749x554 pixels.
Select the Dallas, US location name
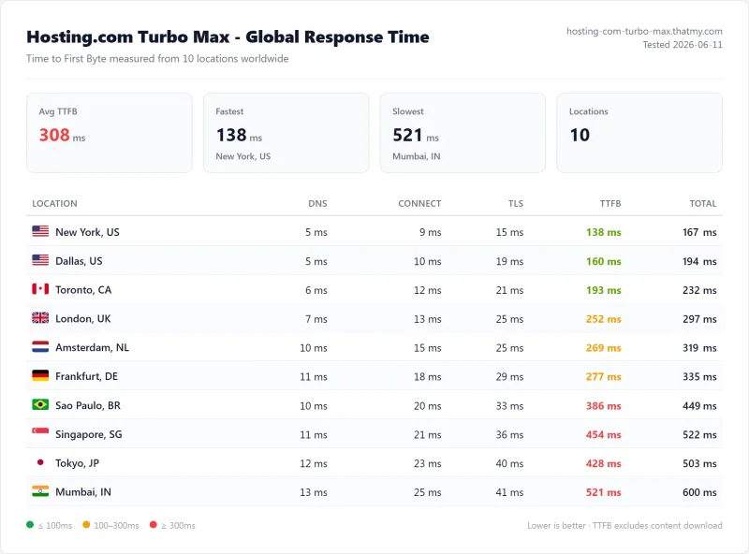tap(79, 261)
